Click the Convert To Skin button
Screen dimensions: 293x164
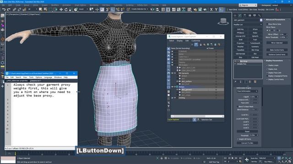tap(247, 143)
